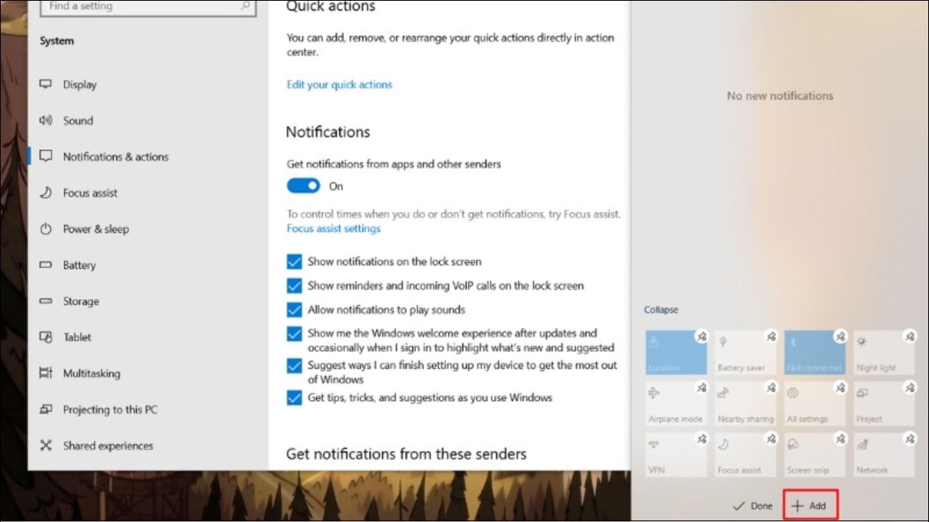Select the Network tile

(885, 455)
